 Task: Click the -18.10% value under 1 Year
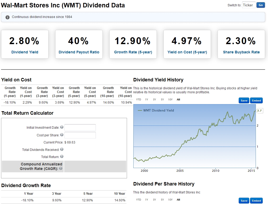click(27, 200)
